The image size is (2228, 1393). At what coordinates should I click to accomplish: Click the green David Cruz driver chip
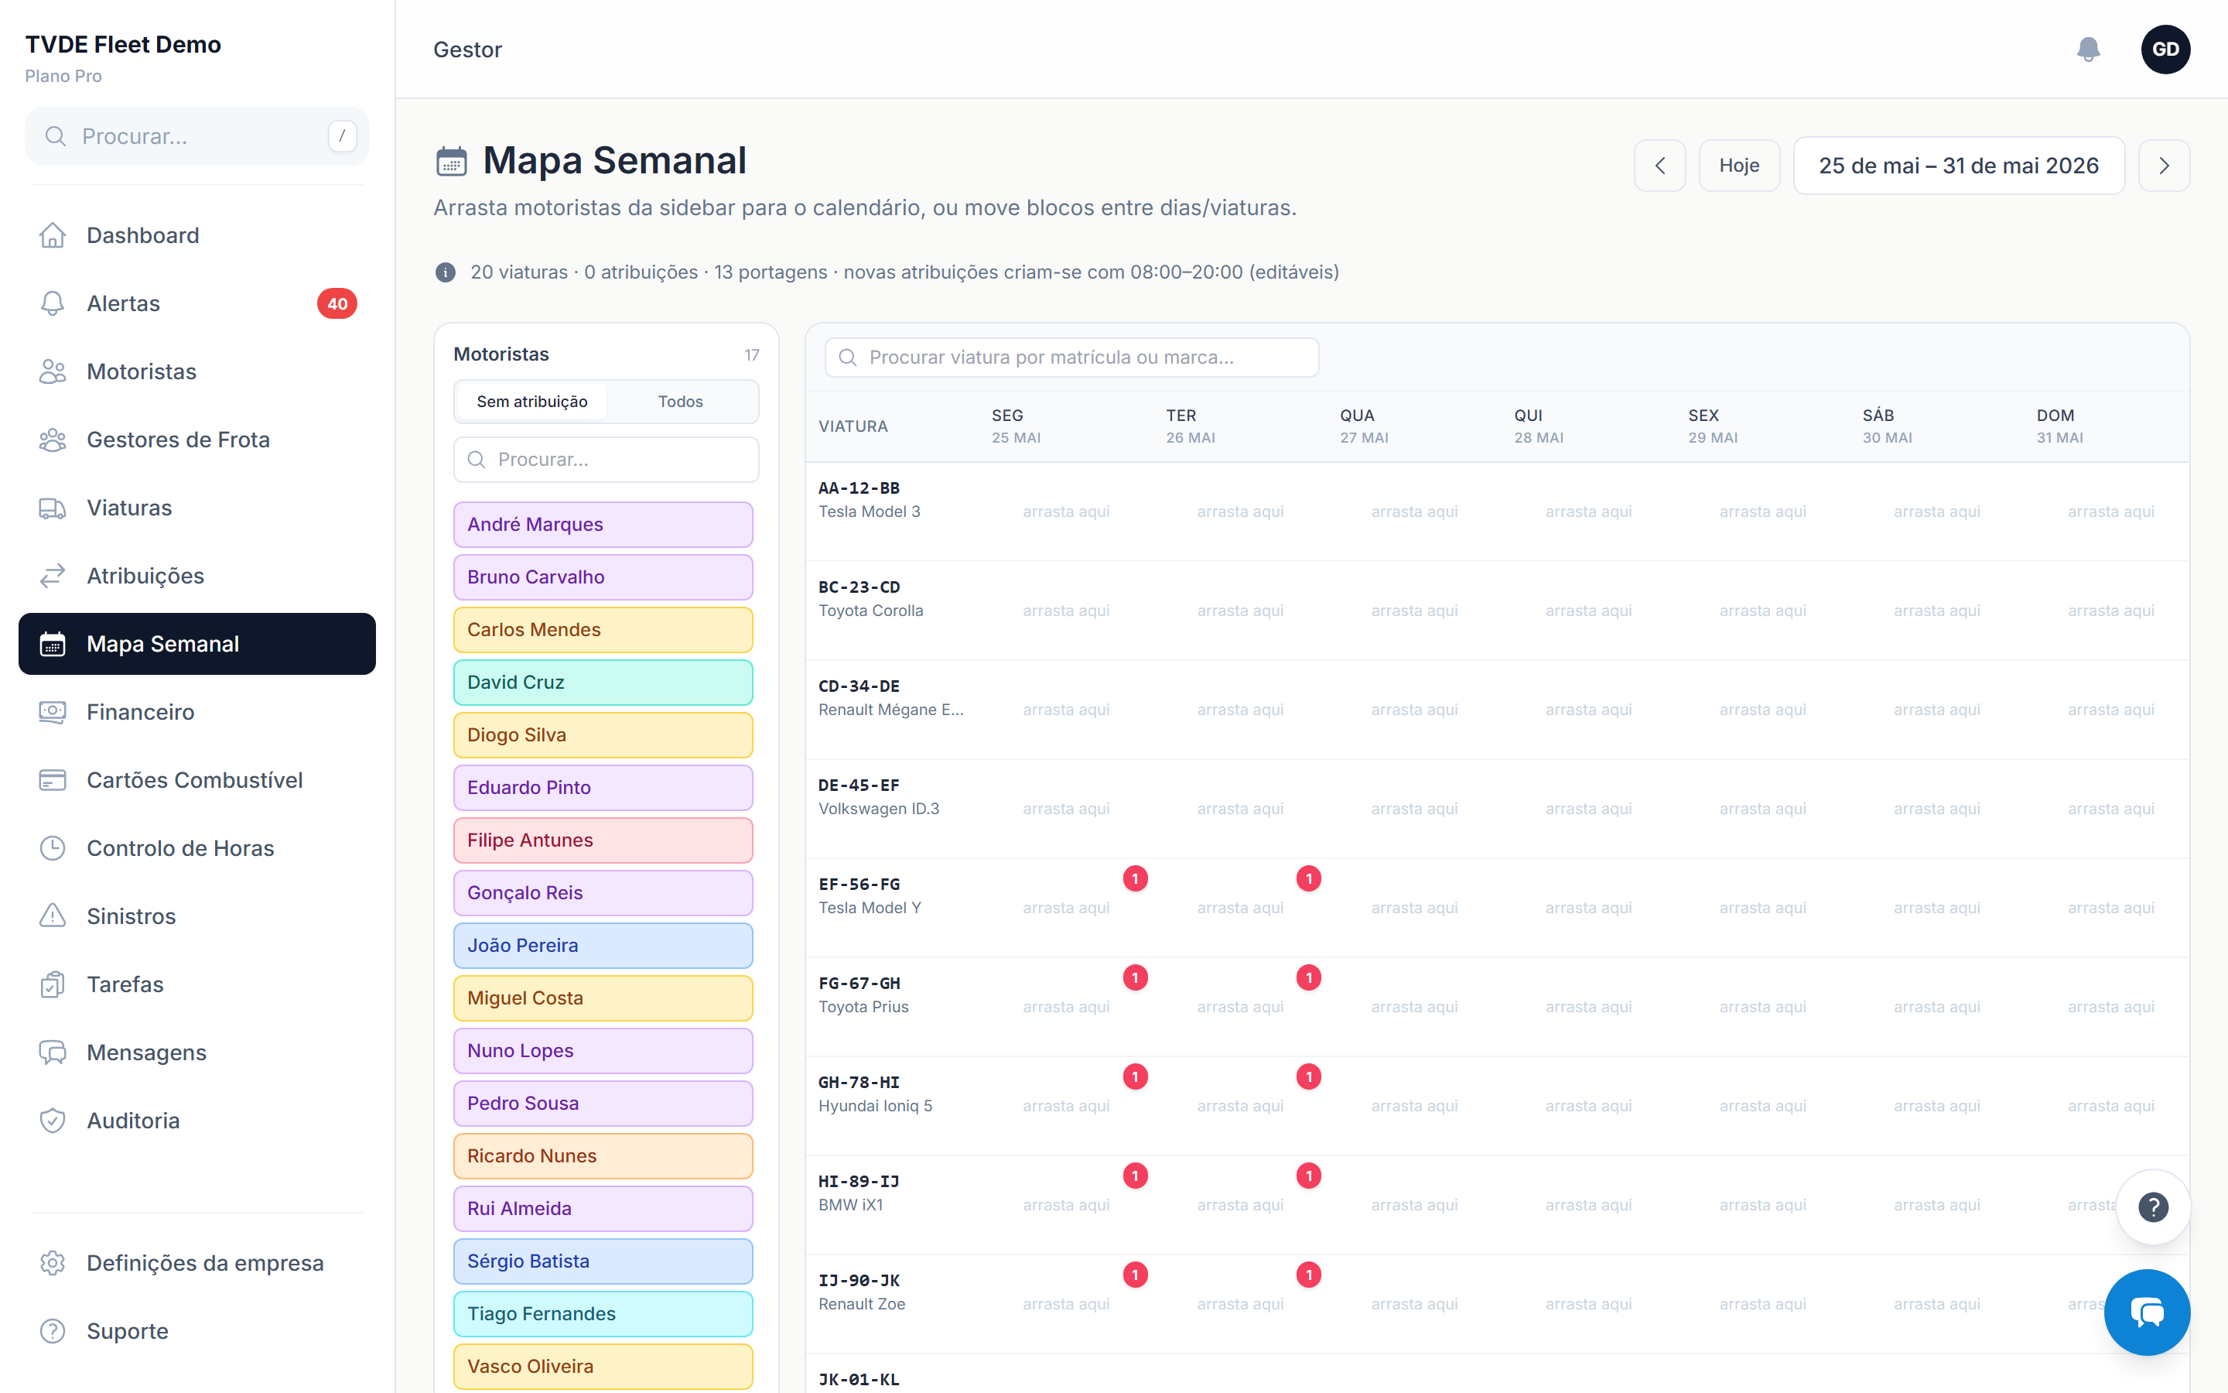click(x=603, y=682)
